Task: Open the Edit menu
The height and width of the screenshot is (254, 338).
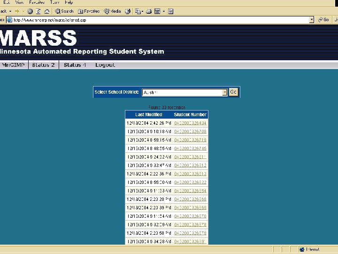Action: tap(7, 2)
